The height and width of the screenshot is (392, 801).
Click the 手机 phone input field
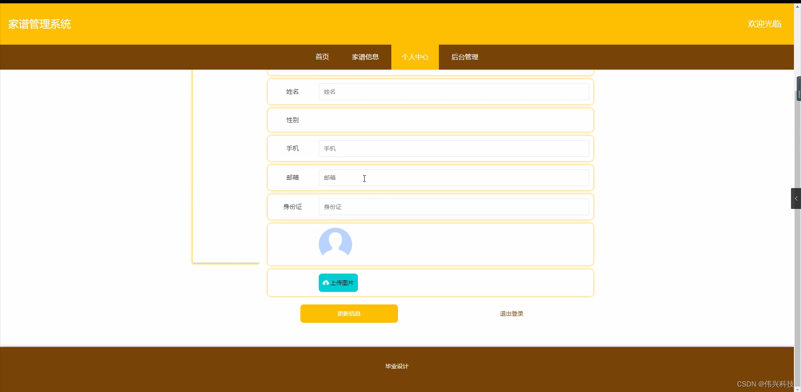[453, 148]
